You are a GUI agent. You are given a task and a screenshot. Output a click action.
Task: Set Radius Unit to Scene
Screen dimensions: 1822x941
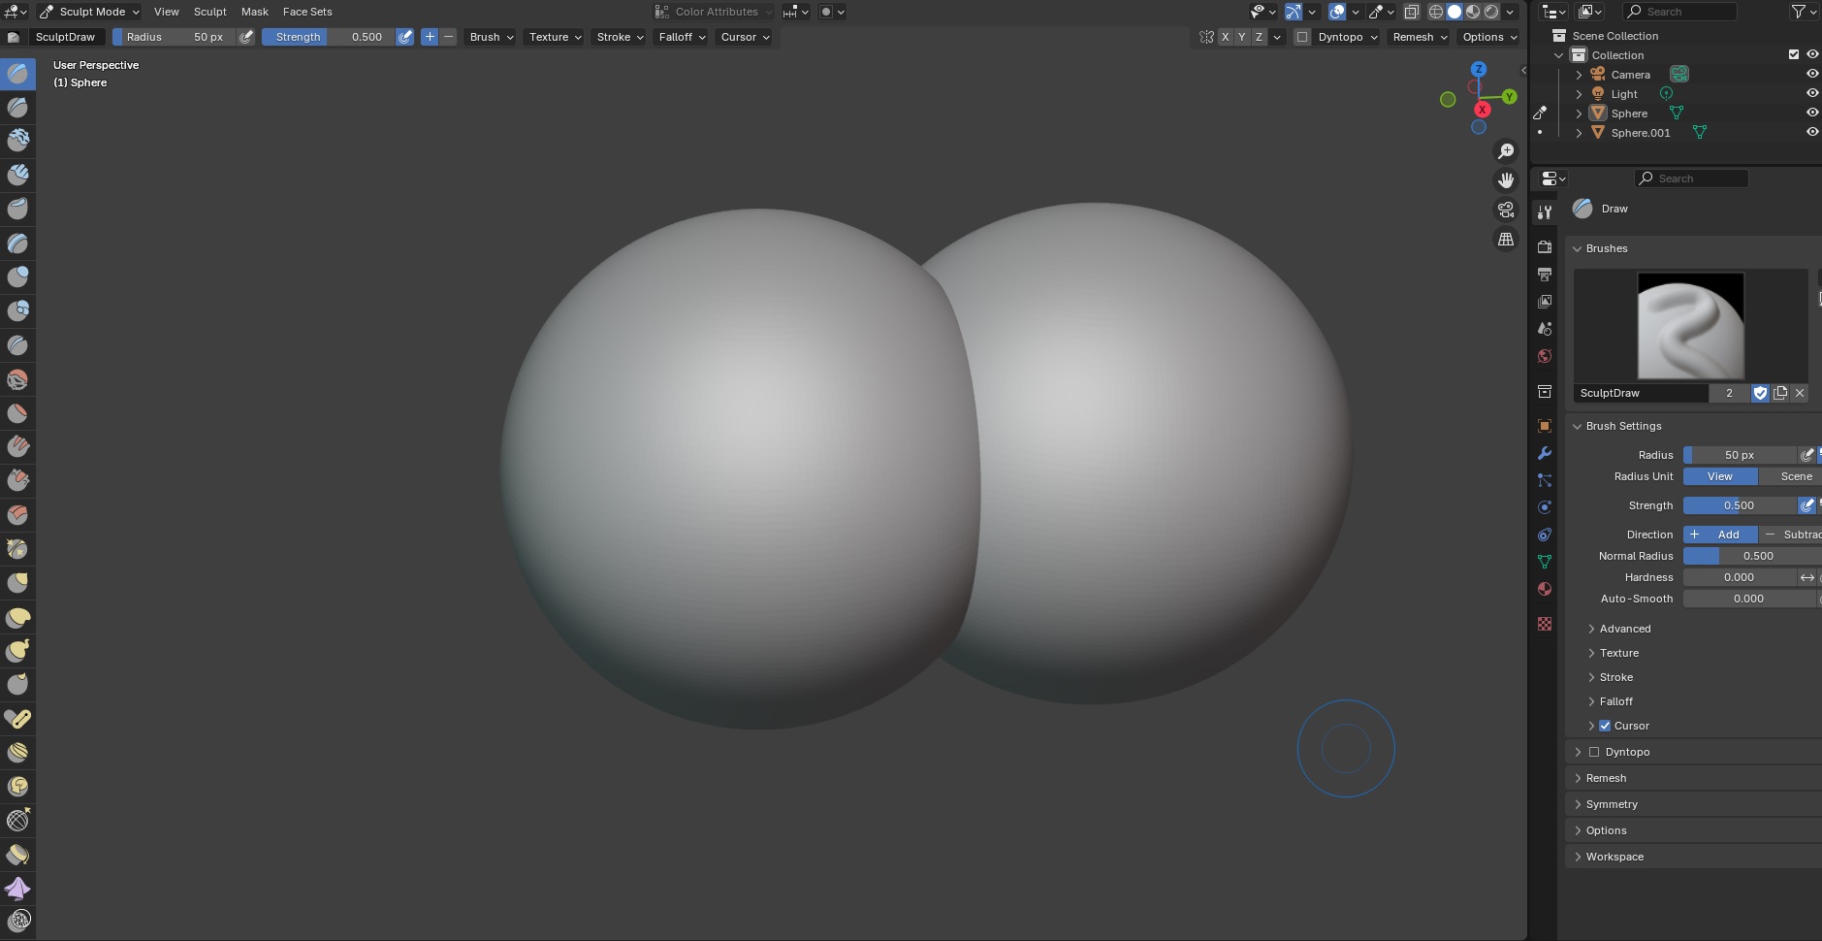1795,476
